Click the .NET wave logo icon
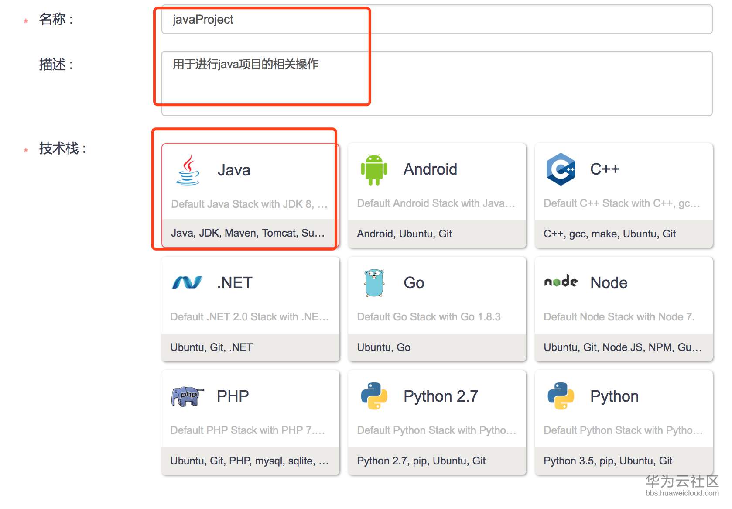This screenshot has width=732, height=509. [x=187, y=282]
